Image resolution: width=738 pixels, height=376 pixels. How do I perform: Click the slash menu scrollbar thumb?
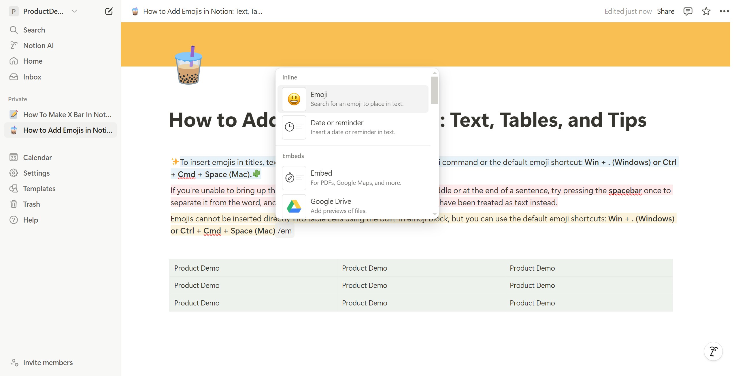tap(435, 90)
